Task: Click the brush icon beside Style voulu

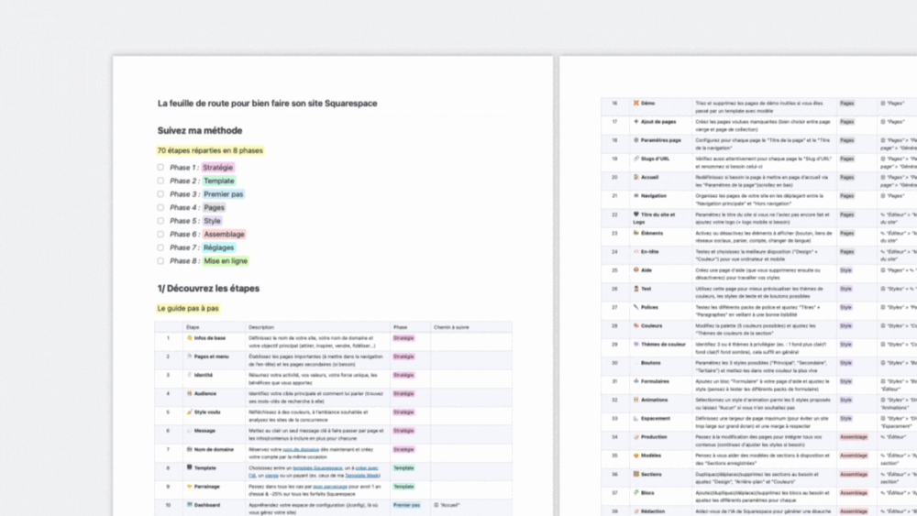Action: point(190,412)
